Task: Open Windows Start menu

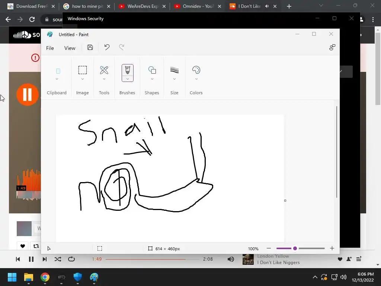Action: 12,277
